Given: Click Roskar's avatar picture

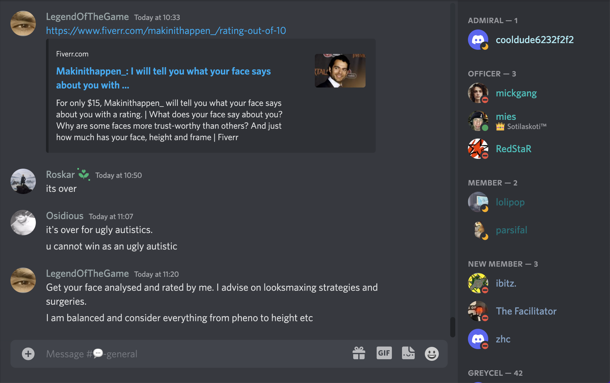Looking at the screenshot, I should pyautogui.click(x=23, y=181).
